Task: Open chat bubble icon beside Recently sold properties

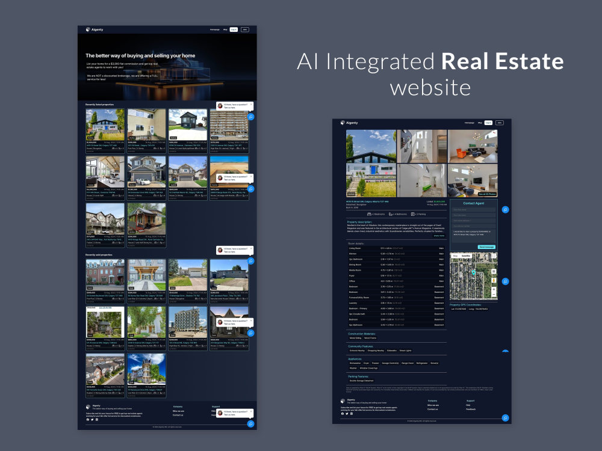Action: pyautogui.click(x=250, y=261)
